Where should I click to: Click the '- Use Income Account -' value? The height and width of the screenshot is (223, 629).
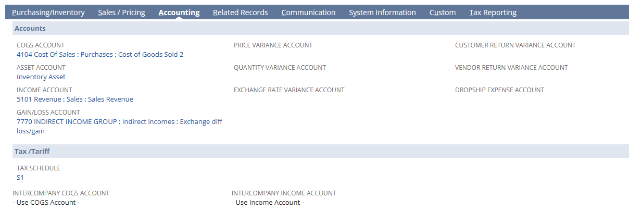[x=268, y=202]
